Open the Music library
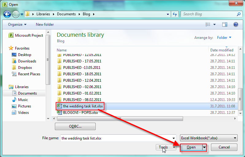Image resolution: width=245 pixels, height=157 pixels. (x=23, y=100)
